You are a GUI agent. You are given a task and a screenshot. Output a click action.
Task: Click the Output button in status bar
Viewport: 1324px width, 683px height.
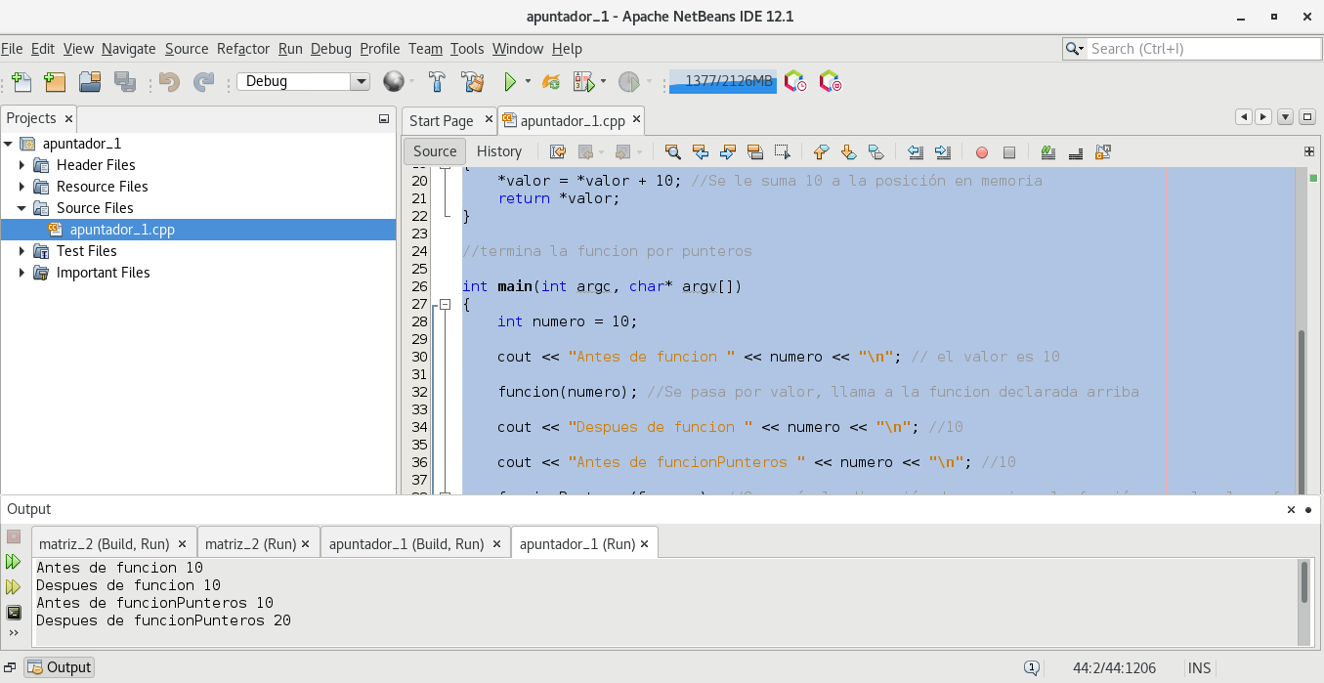point(60,667)
